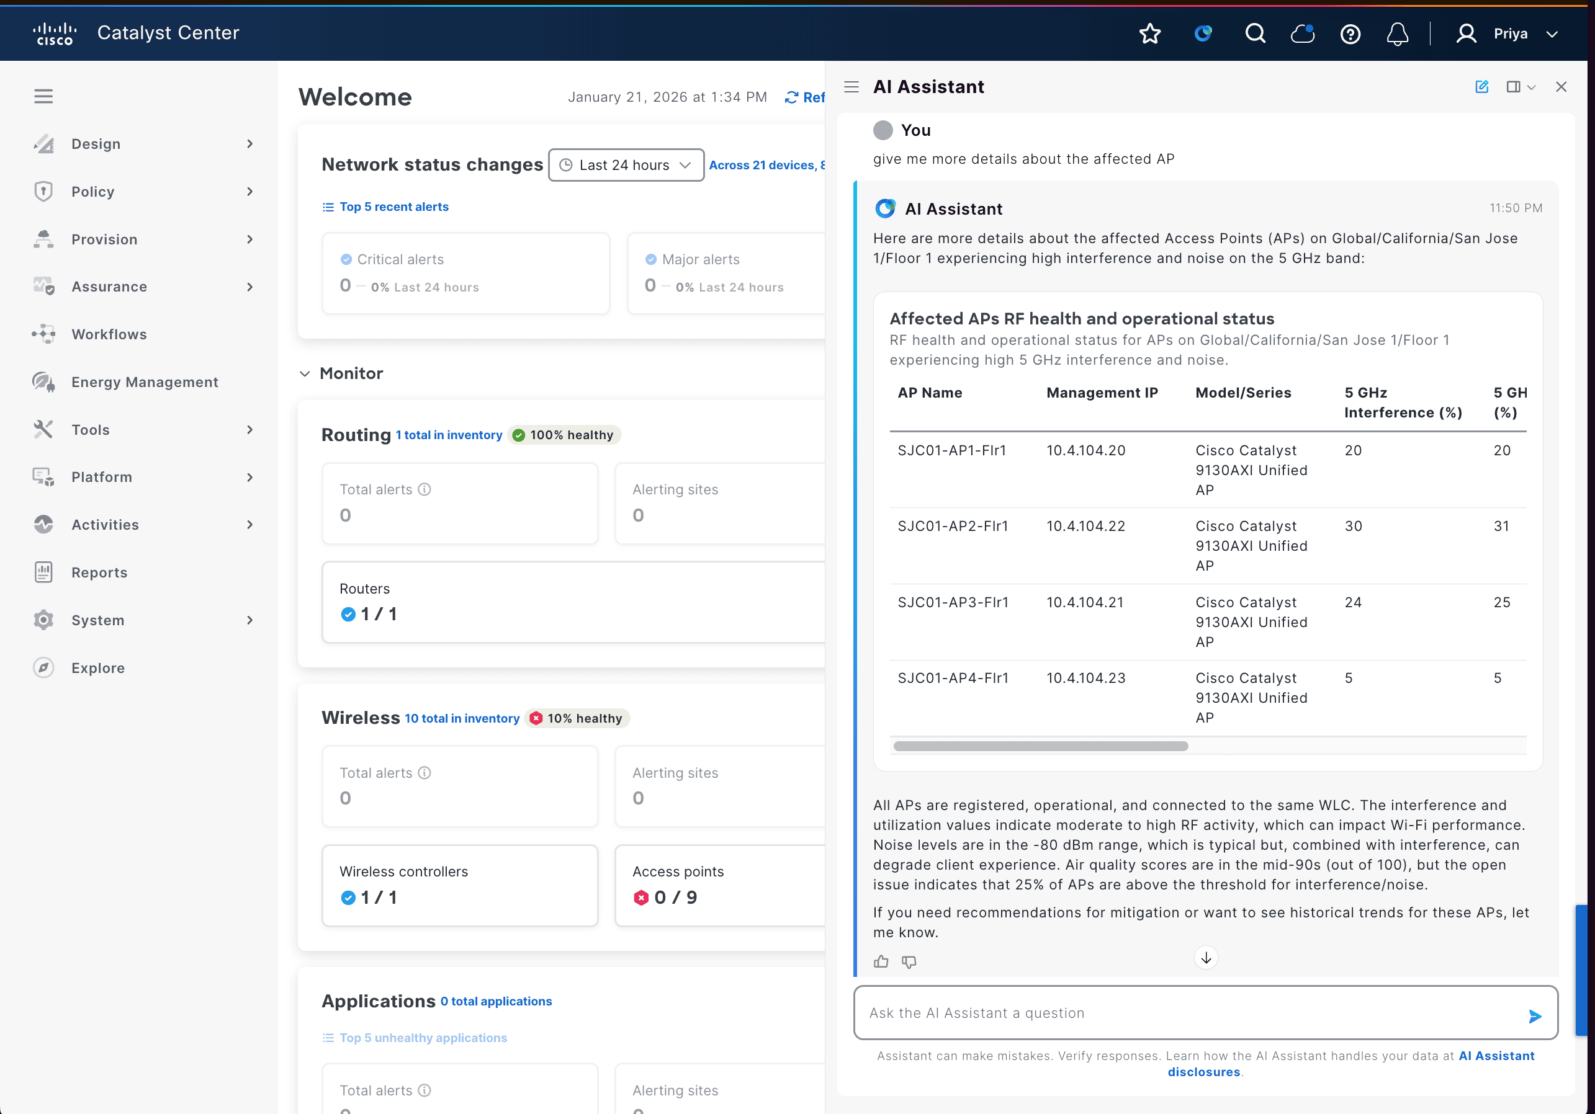
Task: Open notifications via the bell icon
Action: point(1398,33)
